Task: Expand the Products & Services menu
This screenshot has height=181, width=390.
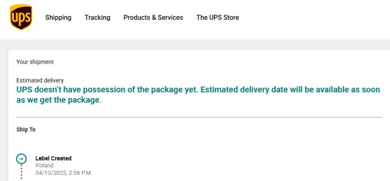Action: click(x=153, y=18)
